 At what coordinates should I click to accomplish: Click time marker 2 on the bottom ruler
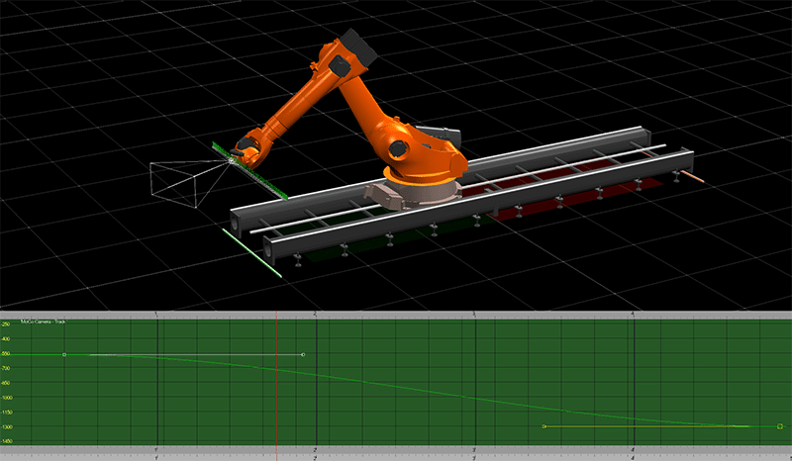pos(315,456)
